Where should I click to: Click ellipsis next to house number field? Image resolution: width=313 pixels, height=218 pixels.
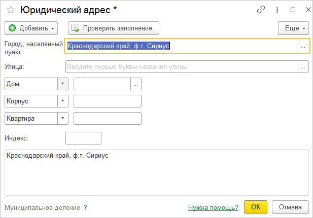pos(135,84)
